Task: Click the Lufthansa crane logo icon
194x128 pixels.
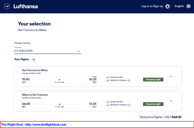Action: (7, 6)
